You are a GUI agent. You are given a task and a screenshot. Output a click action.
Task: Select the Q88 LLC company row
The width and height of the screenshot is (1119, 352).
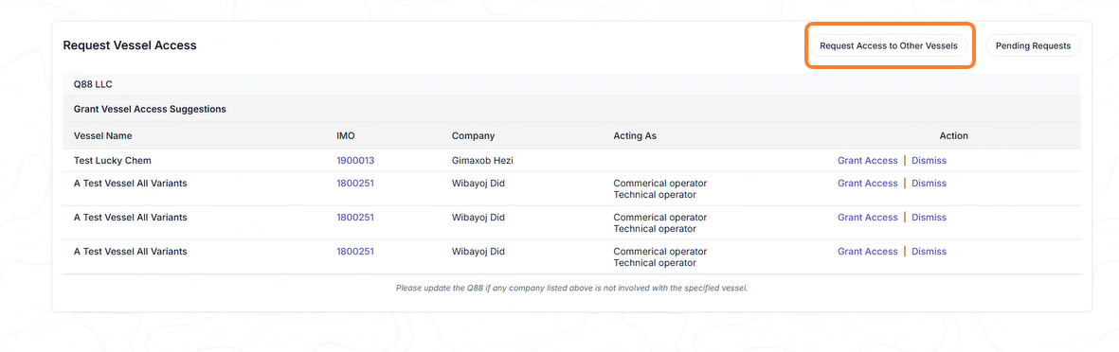[571, 84]
